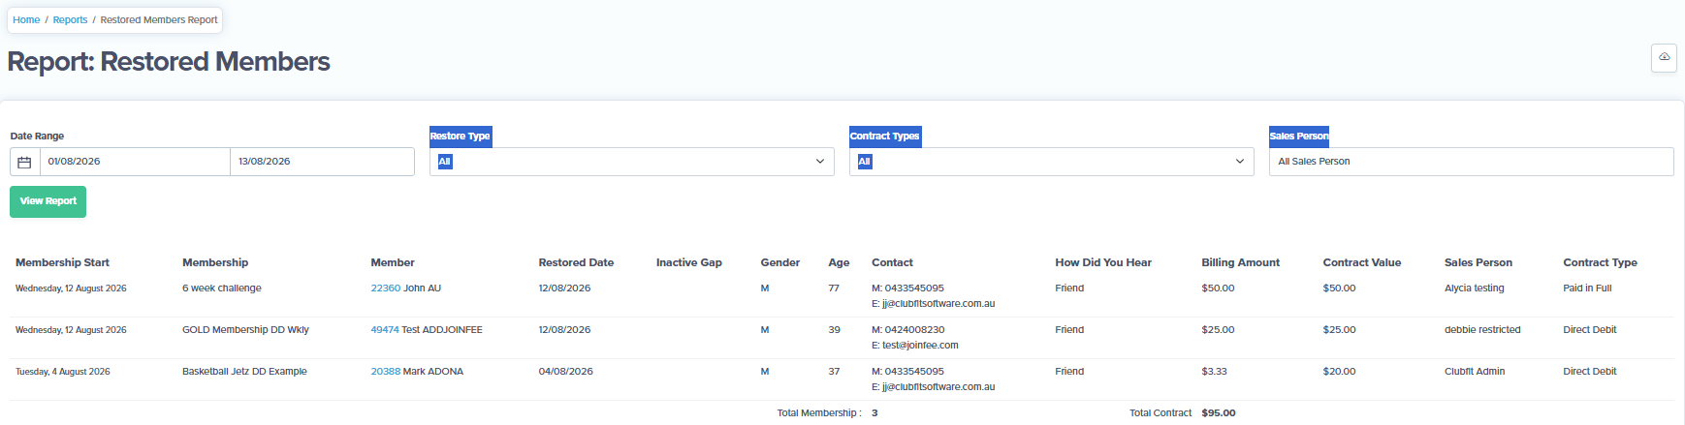Viewport: 1685px width, 425px height.
Task: Click the View Report button
Action: (48, 201)
